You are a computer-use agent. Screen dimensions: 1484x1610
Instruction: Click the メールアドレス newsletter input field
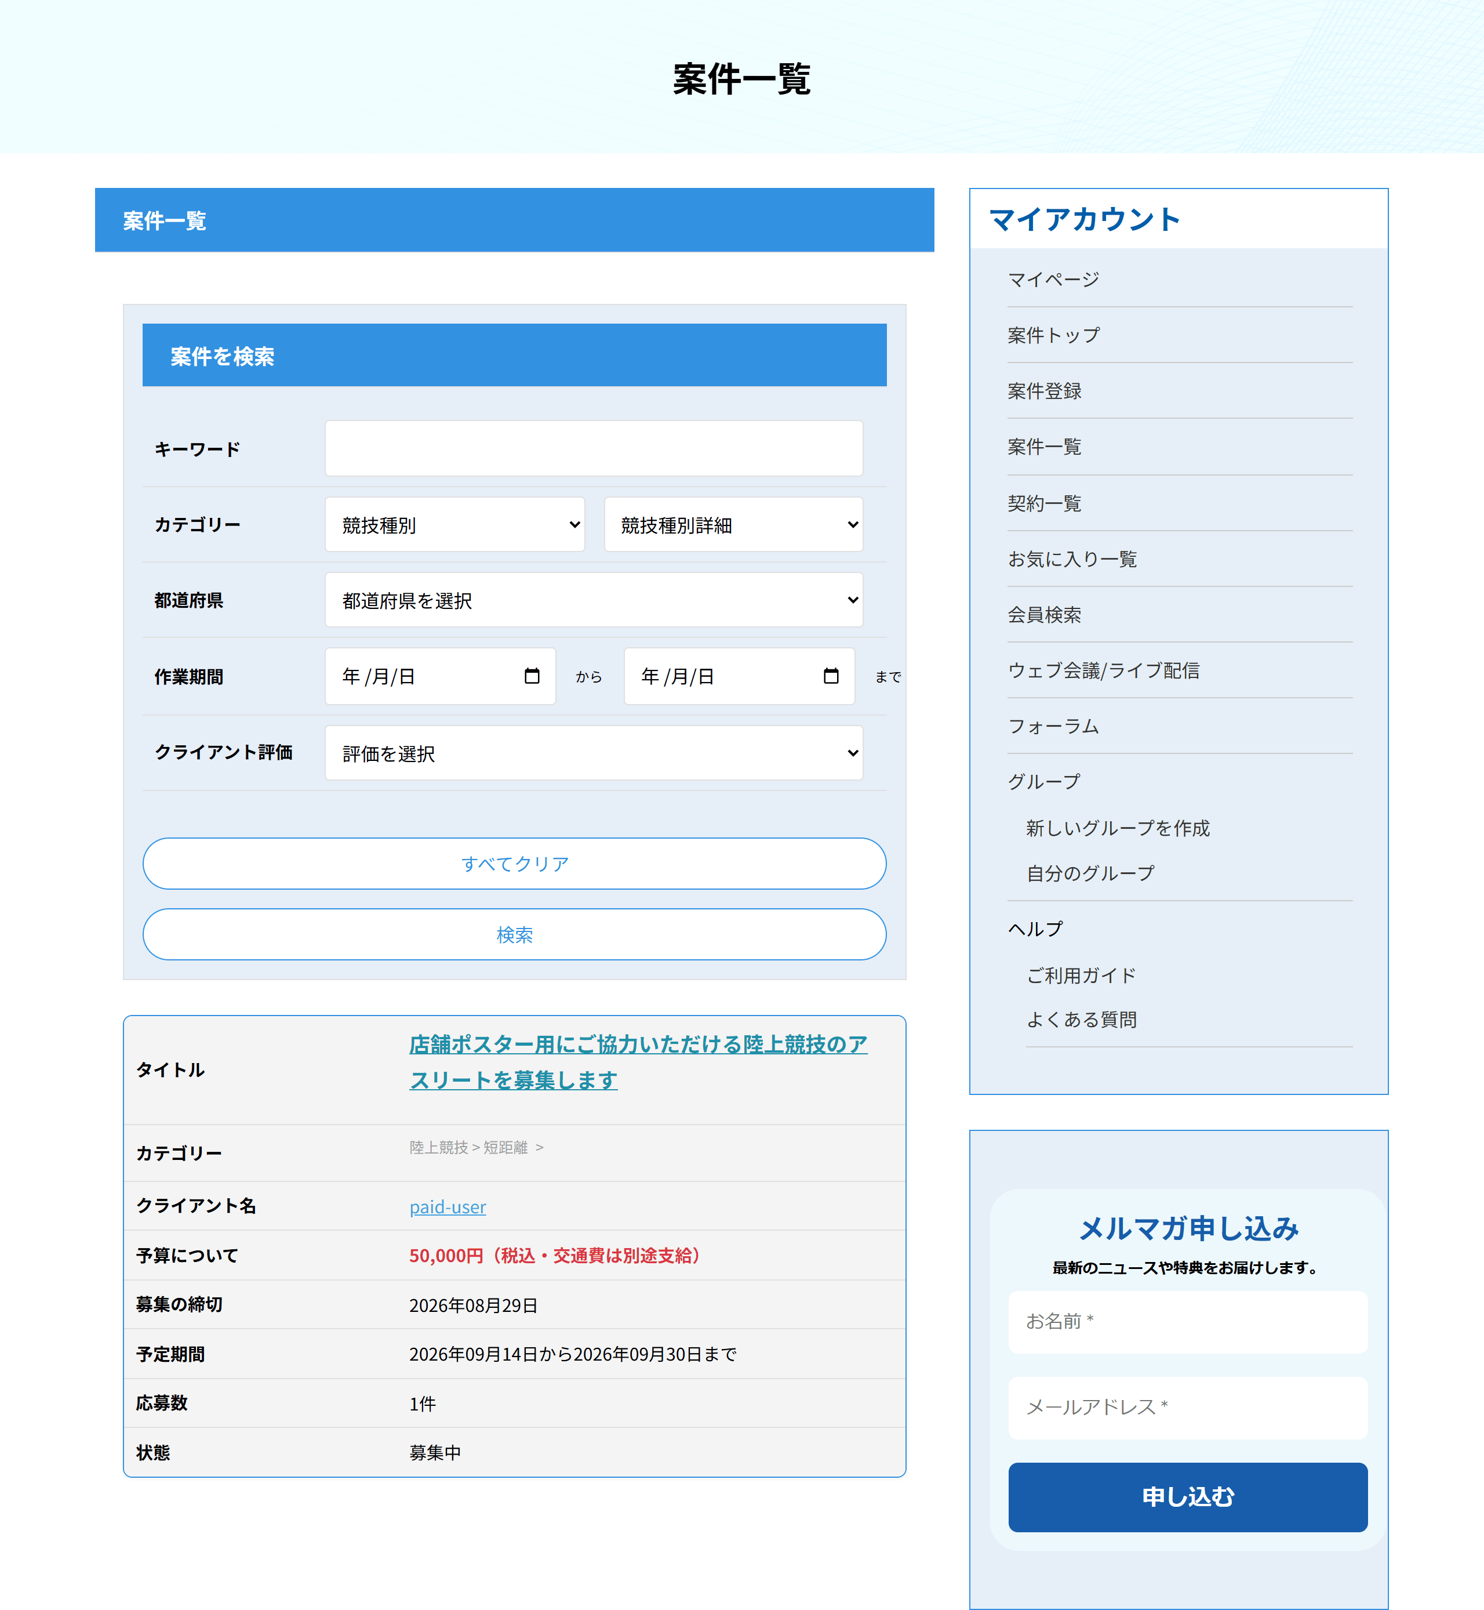coord(1188,1408)
